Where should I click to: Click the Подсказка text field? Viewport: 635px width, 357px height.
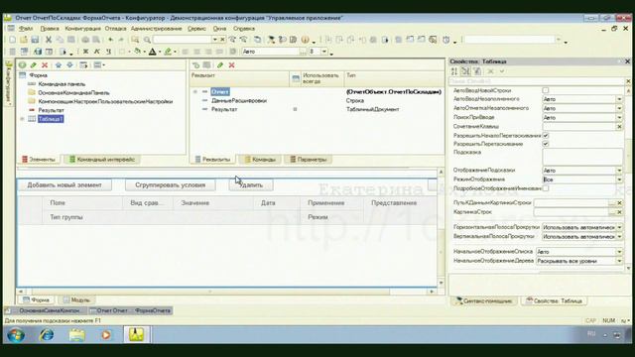coord(582,157)
